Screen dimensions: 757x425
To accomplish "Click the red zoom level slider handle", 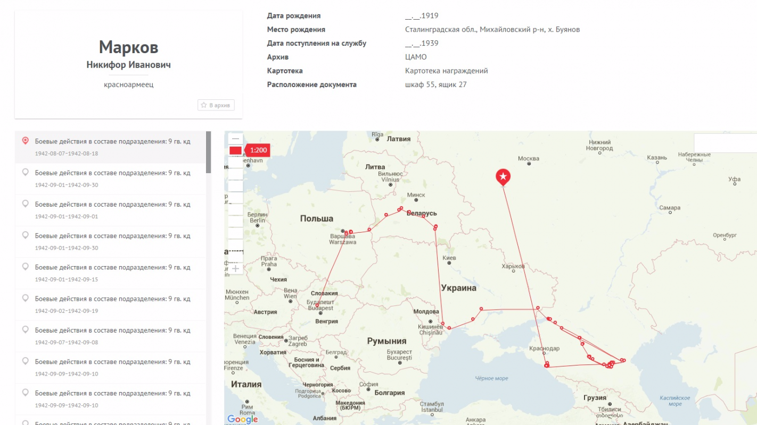I will (x=235, y=151).
